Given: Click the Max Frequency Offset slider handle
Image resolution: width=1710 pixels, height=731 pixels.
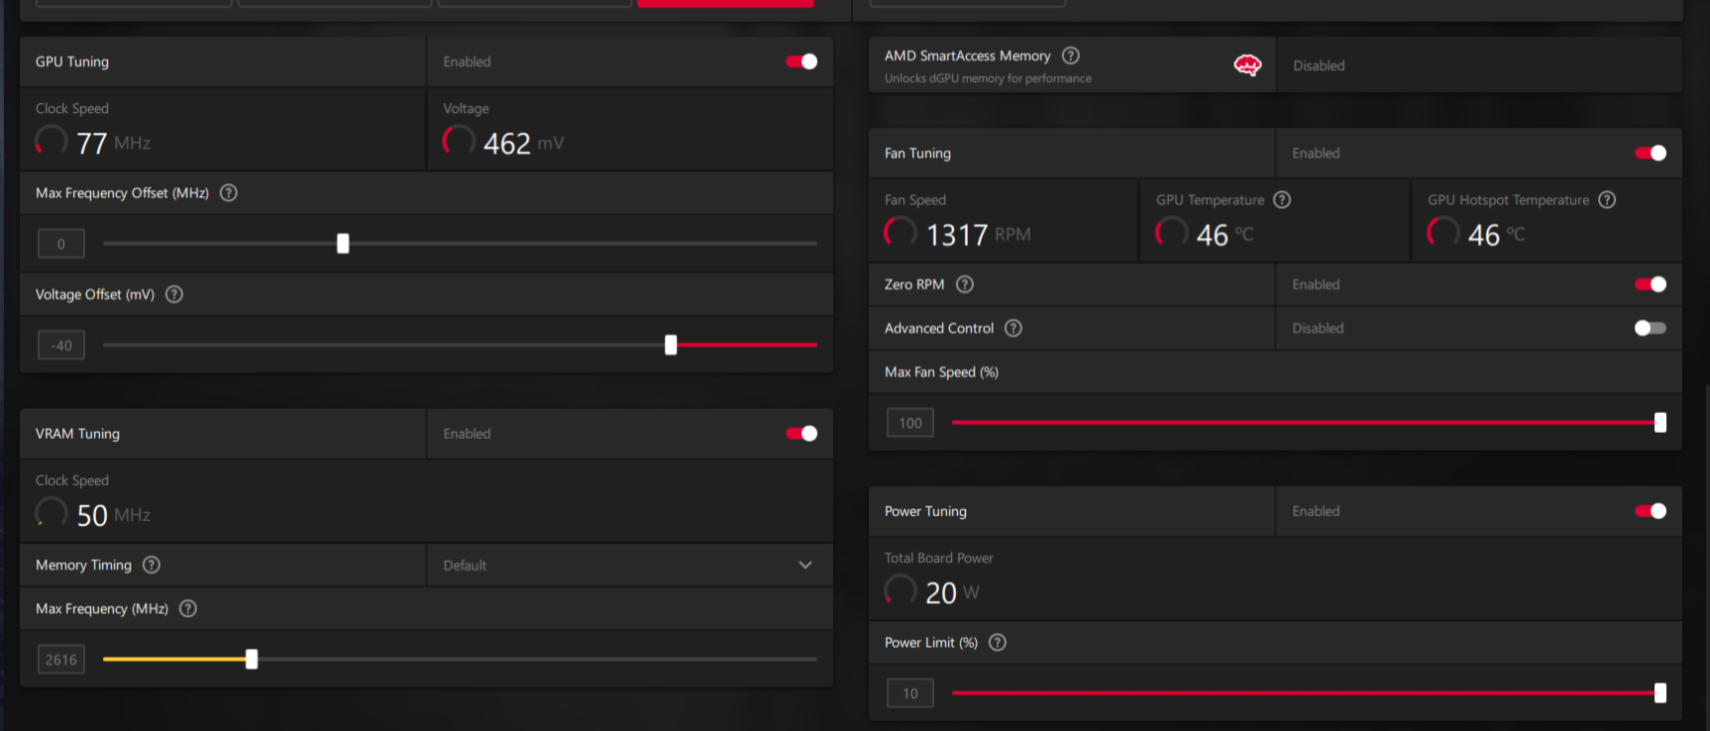Looking at the screenshot, I should [343, 244].
